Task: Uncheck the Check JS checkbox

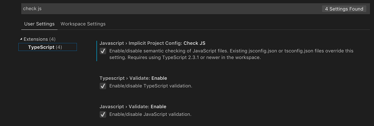Action: tap(103, 51)
